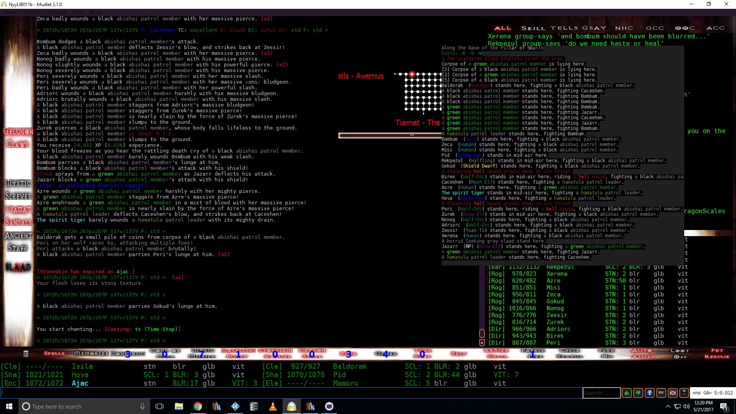The height and width of the screenshot is (414, 736).
Task: Click the Search input field
Action: pyautogui.click(x=601, y=393)
